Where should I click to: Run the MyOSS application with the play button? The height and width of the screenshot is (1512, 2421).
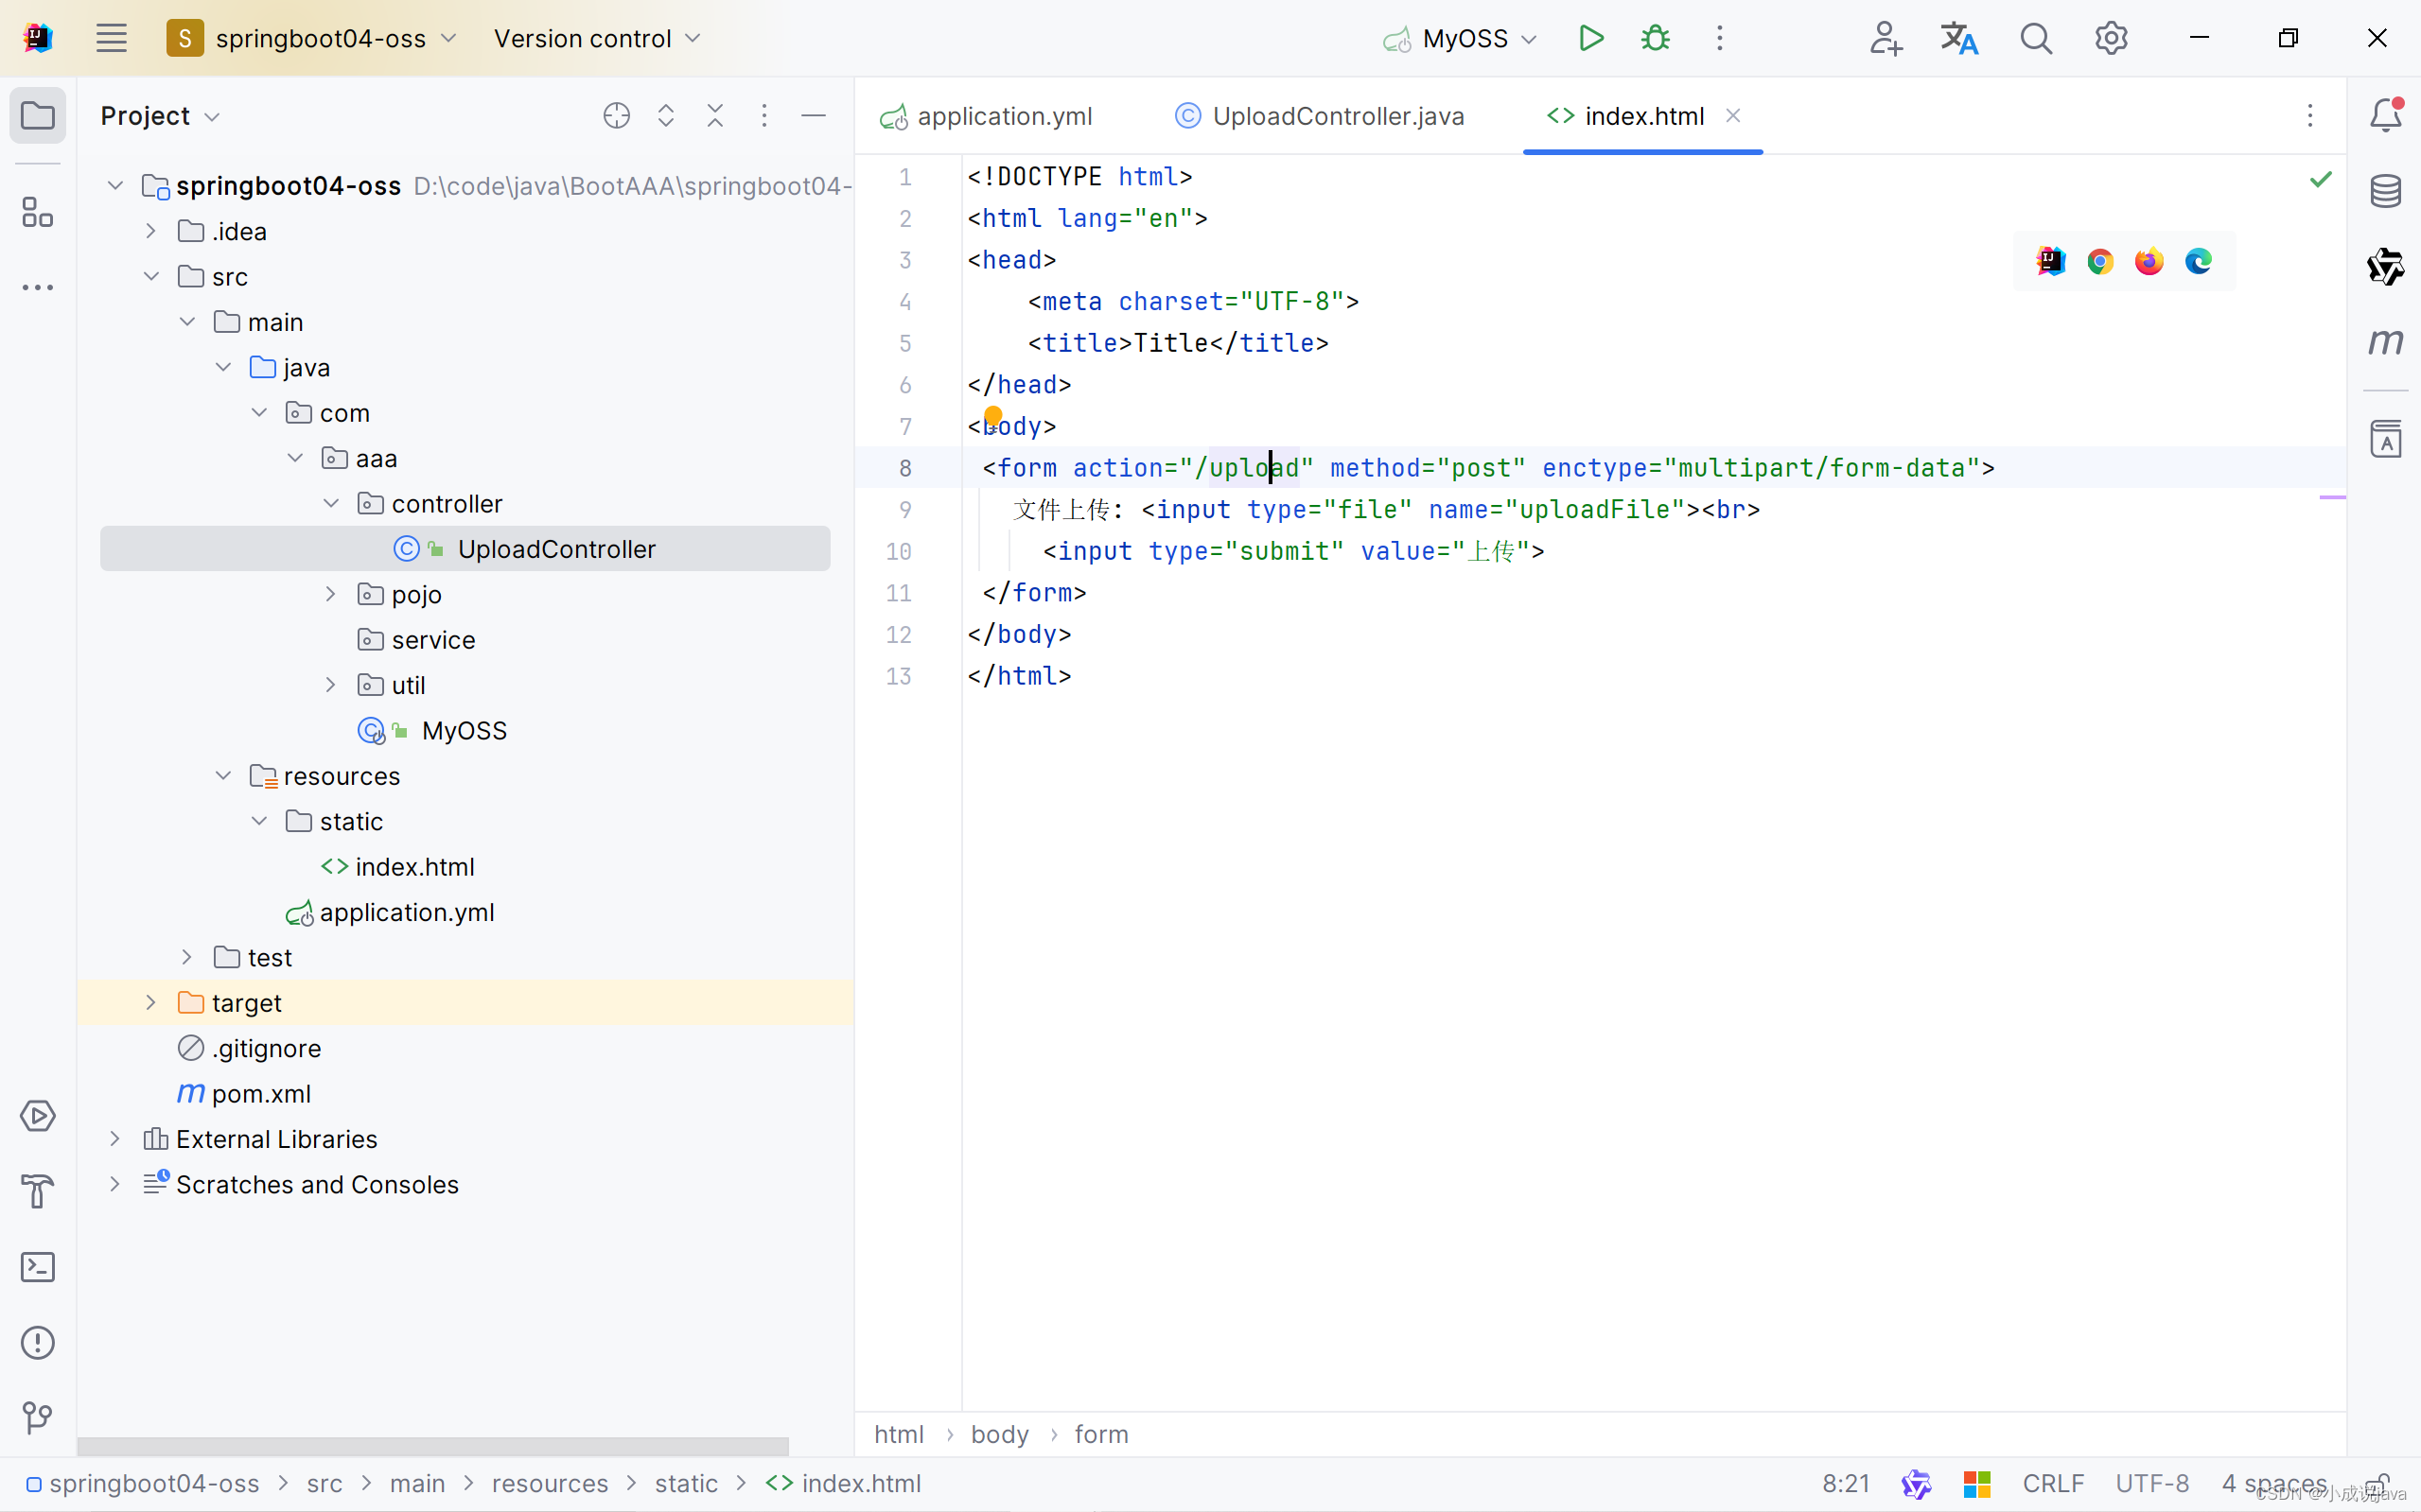click(1589, 37)
